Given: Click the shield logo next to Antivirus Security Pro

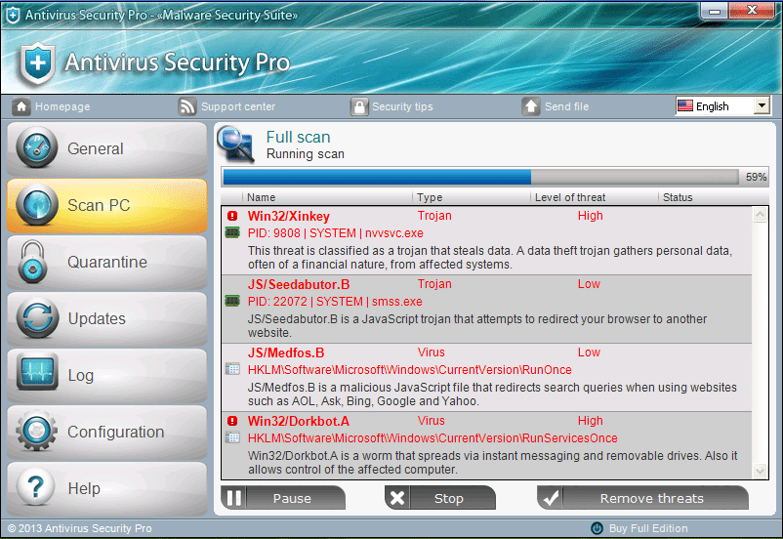Looking at the screenshot, I should coord(37,63).
